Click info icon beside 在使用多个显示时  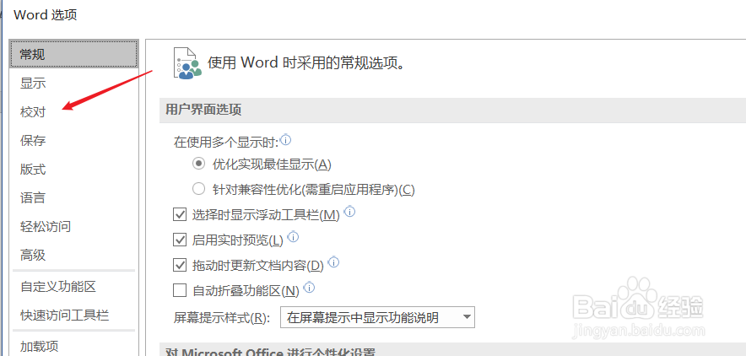click(286, 140)
